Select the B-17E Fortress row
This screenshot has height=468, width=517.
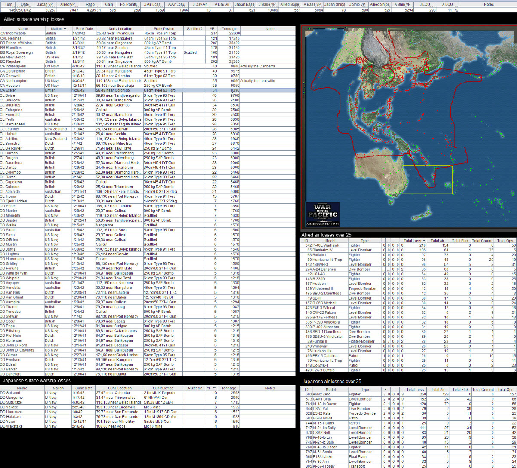click(408, 318)
